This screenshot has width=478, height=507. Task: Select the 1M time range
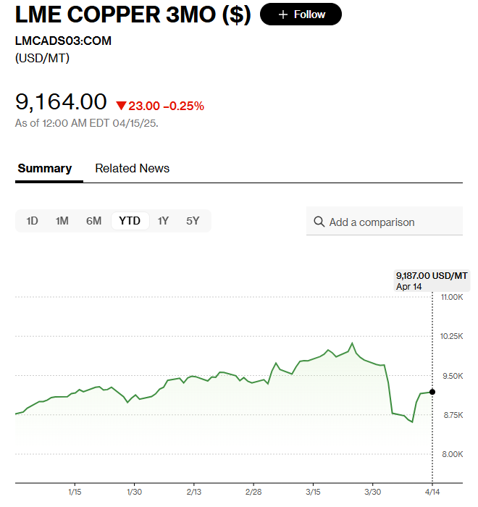[x=62, y=221]
